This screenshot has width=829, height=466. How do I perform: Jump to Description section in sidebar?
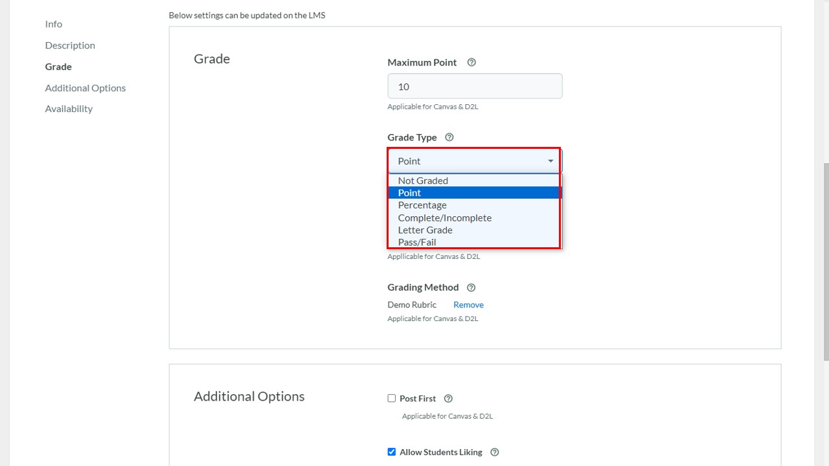[70, 45]
